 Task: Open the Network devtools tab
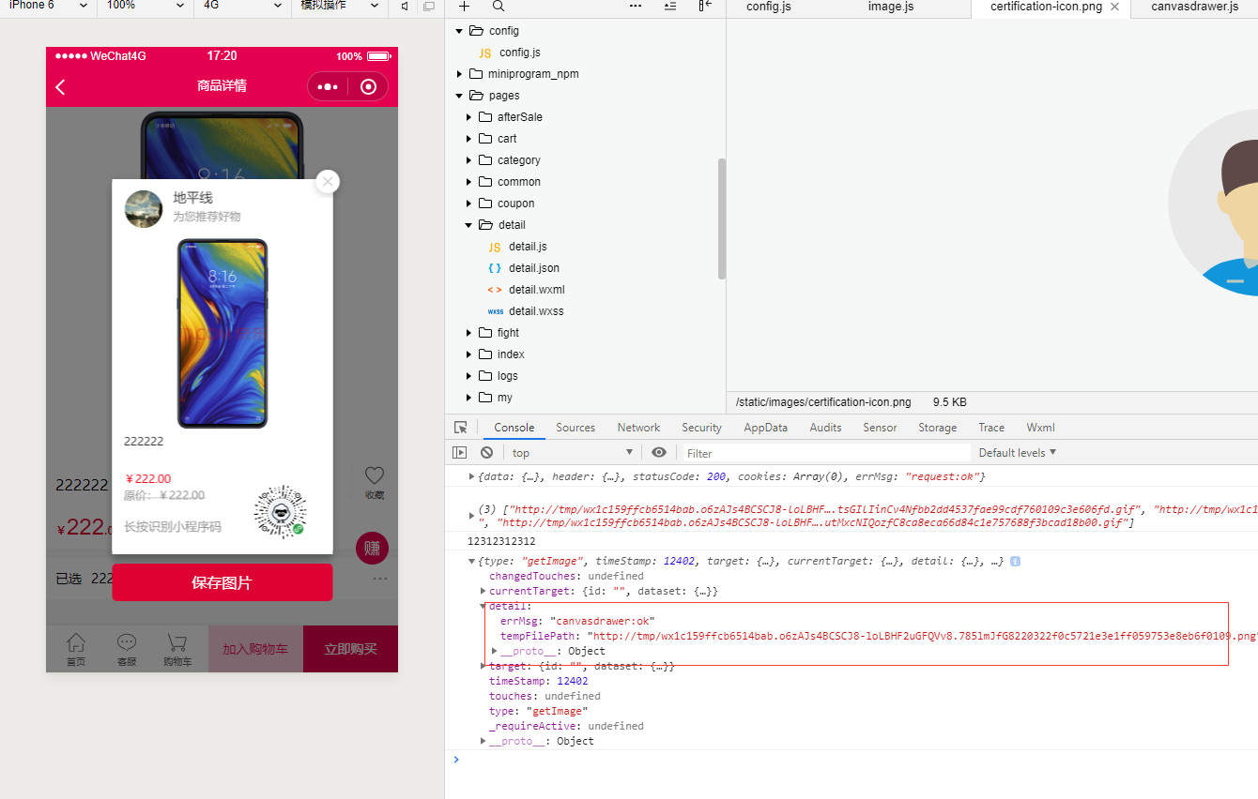638,428
